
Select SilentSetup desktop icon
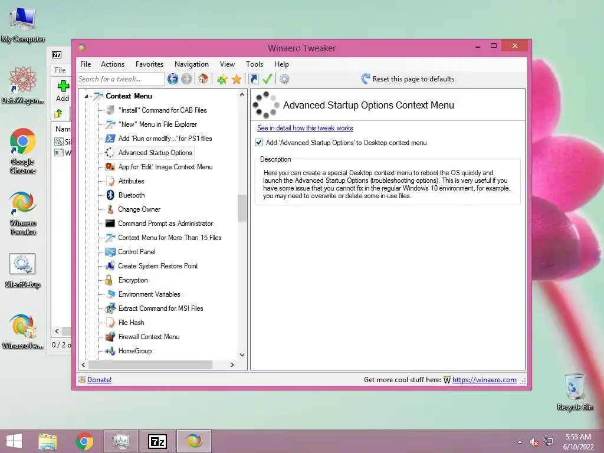click(x=23, y=271)
